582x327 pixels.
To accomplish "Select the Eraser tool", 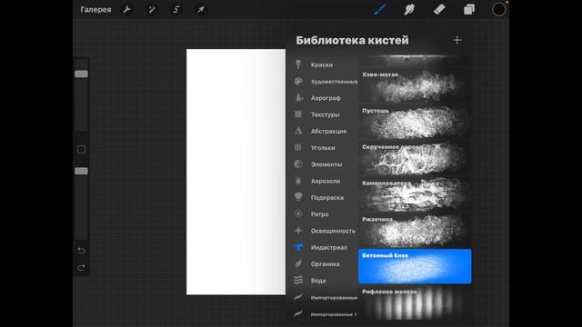I will (439, 10).
